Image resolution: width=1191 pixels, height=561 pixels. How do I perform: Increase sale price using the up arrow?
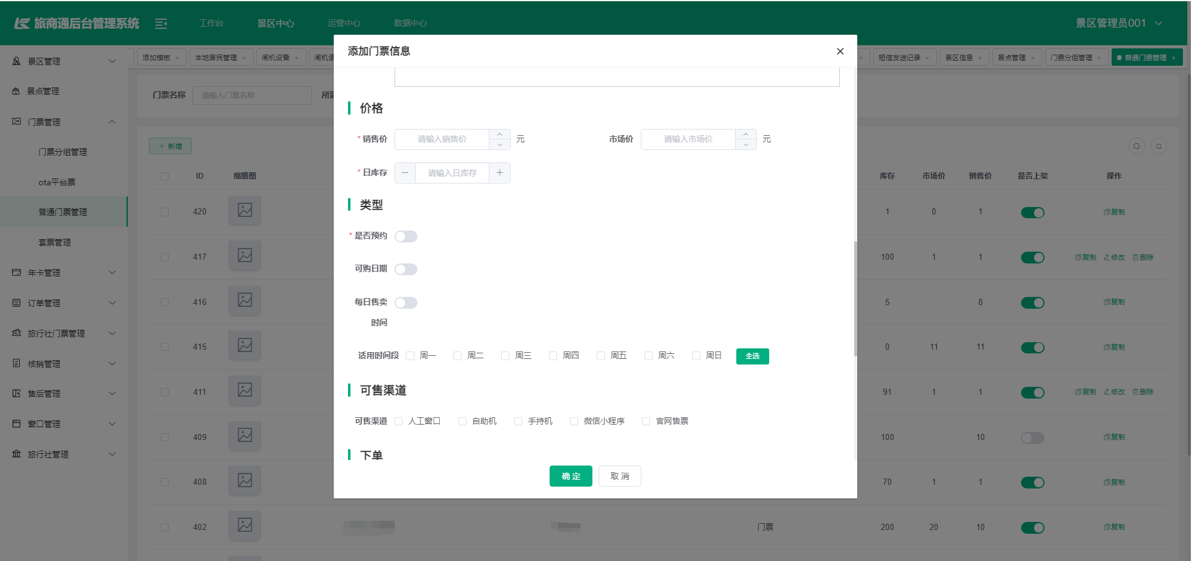(x=499, y=135)
